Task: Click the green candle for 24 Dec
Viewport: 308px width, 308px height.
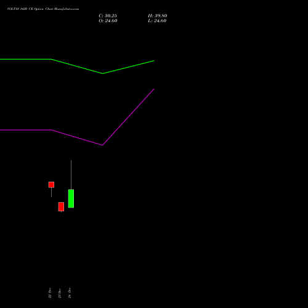Action: point(71,198)
